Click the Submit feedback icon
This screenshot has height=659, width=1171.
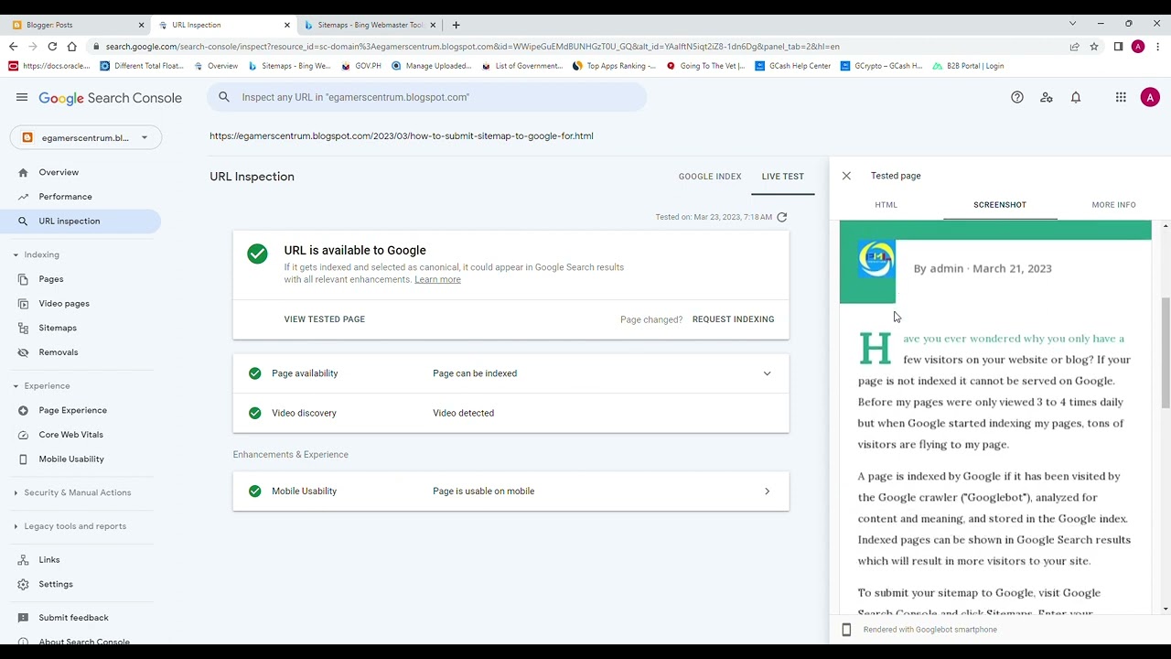[23, 618]
